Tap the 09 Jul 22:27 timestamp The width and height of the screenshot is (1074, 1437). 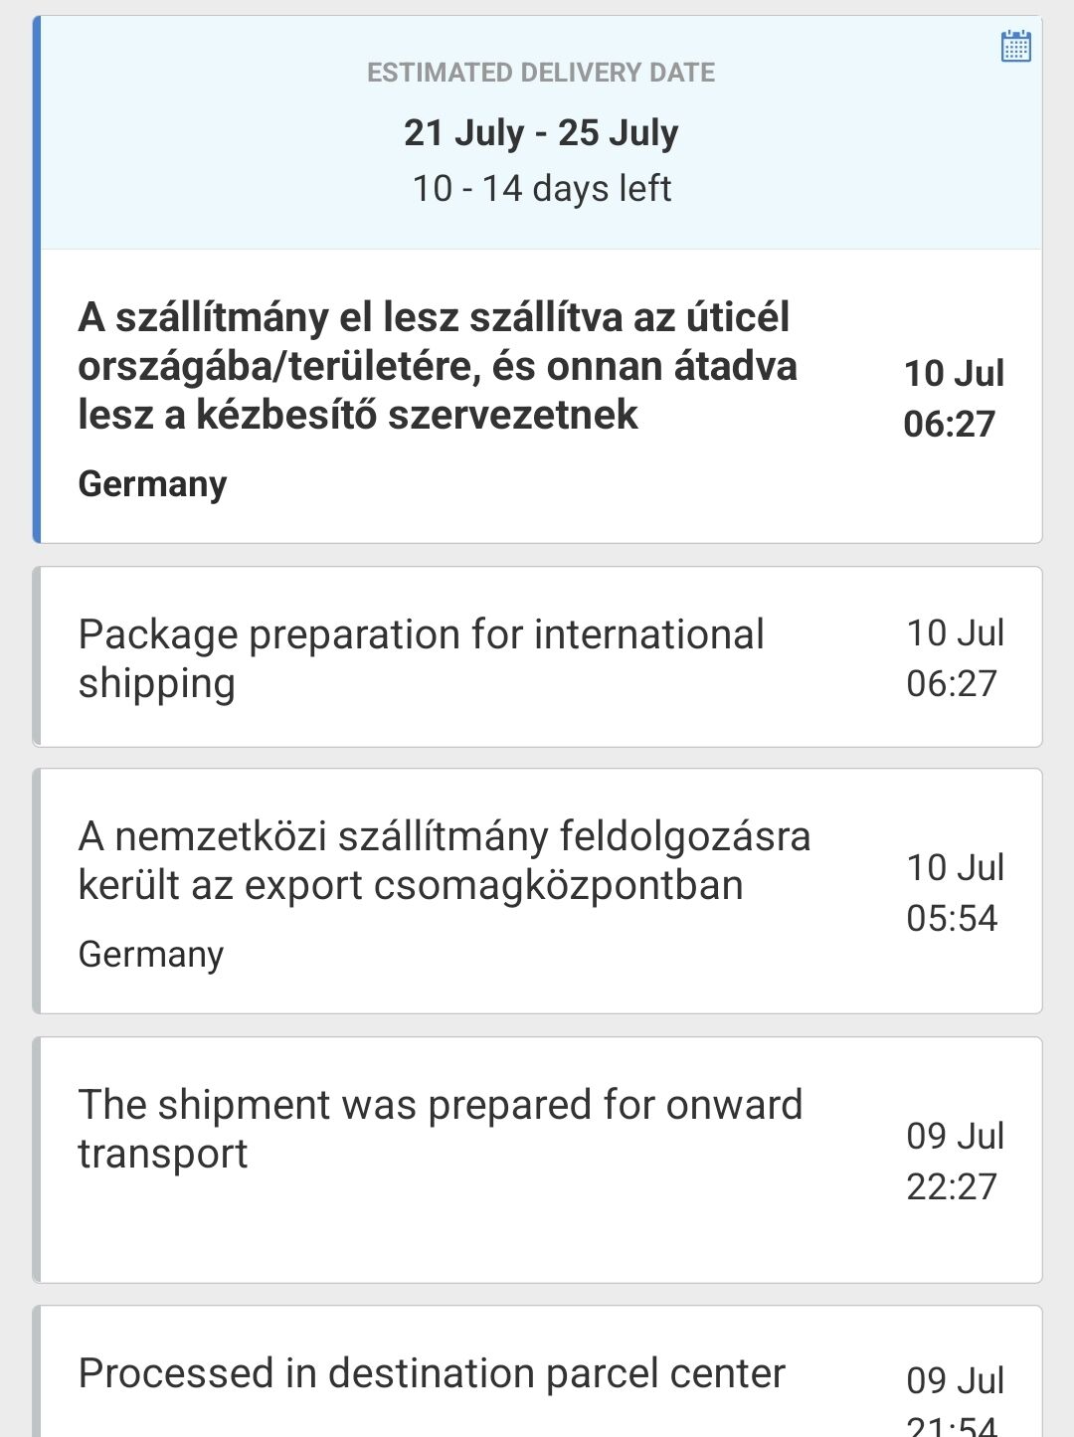coord(954,1161)
